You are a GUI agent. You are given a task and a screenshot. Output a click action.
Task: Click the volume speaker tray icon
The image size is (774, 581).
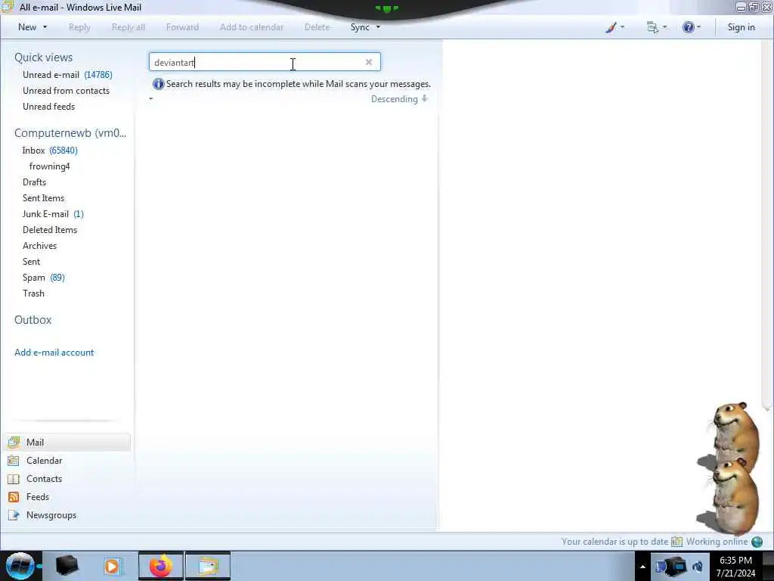point(698,567)
